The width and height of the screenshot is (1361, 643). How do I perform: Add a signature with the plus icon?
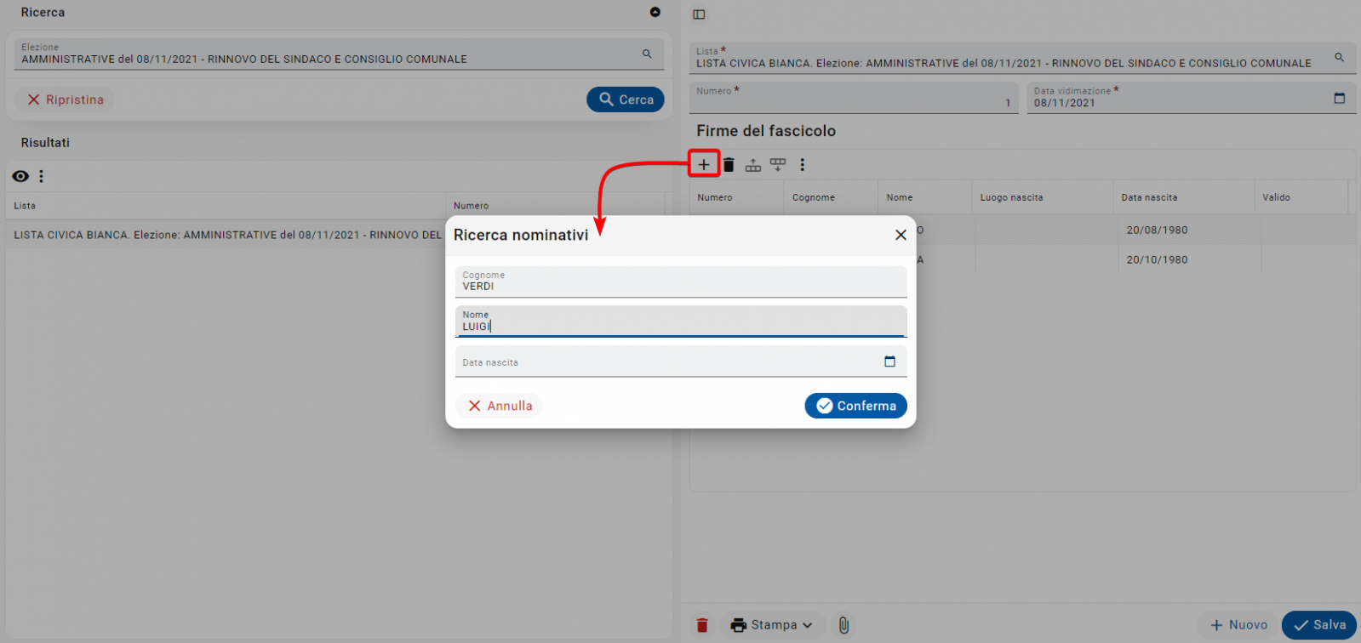(x=704, y=164)
